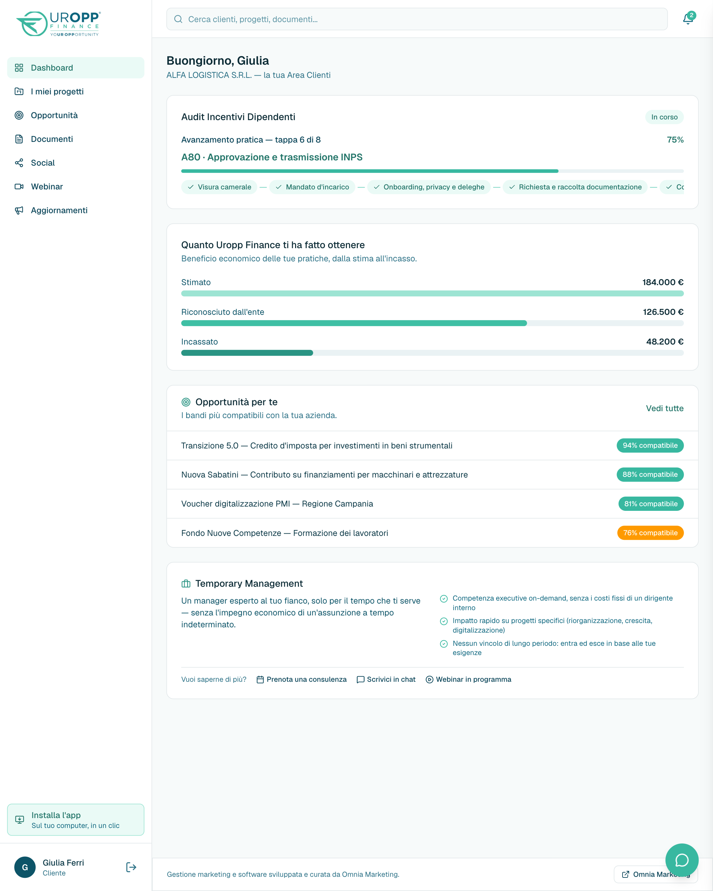Click the 76% compatibile orange badge
Screen dimensions: 713x891
pyautogui.click(x=650, y=533)
